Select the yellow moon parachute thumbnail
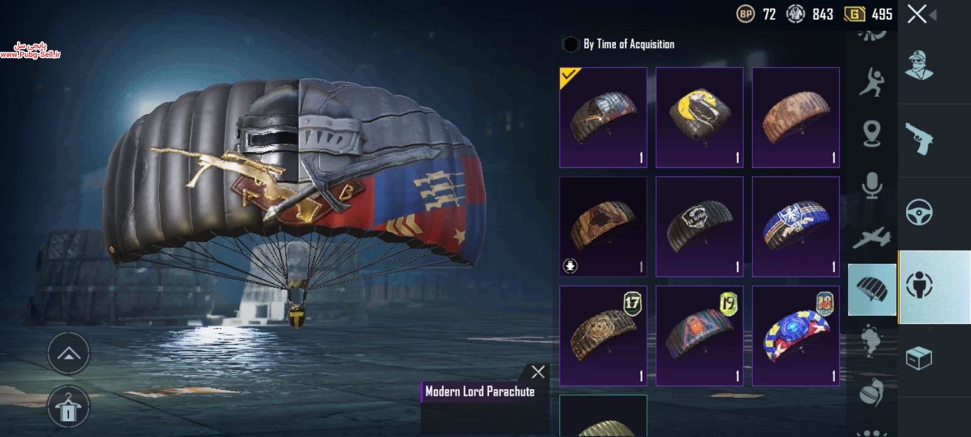Viewport: 971px width, 437px height. coord(700,117)
